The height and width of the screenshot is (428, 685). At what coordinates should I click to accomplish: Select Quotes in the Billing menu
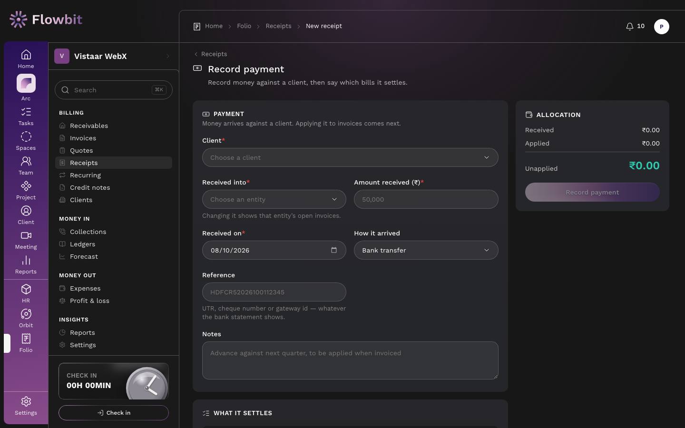pos(113,150)
